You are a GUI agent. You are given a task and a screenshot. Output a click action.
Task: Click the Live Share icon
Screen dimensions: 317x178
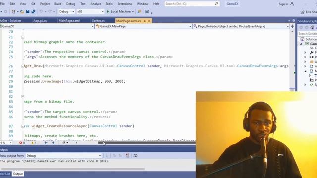pos(303,12)
